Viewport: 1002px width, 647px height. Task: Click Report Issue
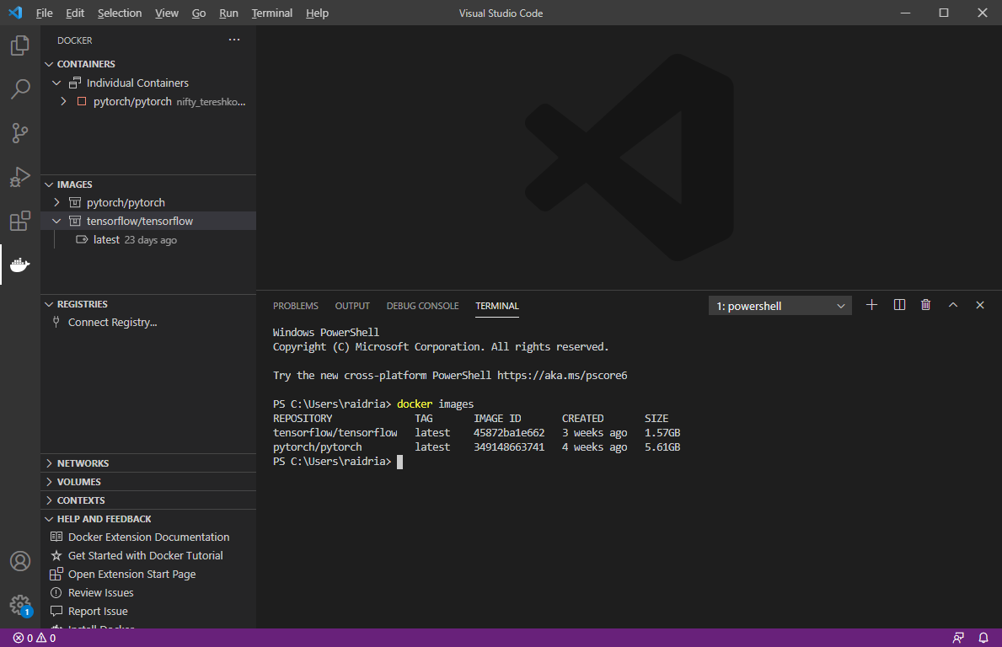coord(98,612)
